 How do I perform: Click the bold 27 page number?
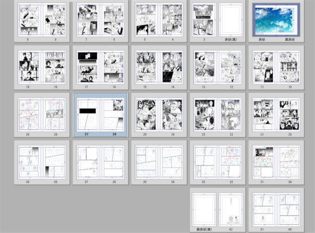point(87,134)
